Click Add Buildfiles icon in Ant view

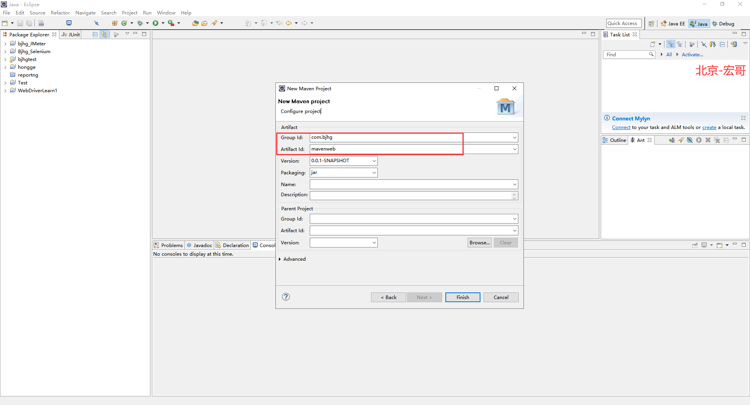(x=672, y=140)
